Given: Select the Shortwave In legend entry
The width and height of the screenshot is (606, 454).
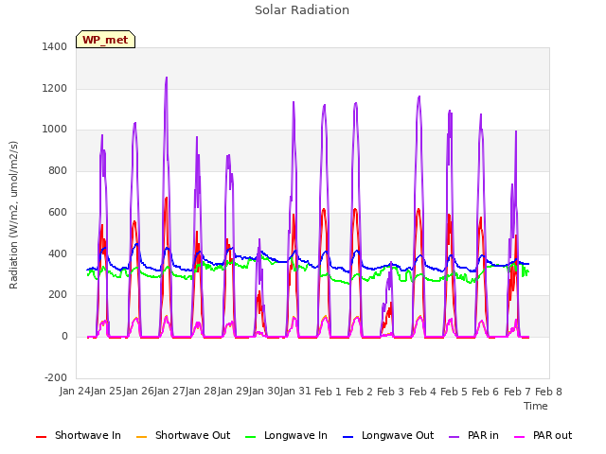Looking at the screenshot, I should point(79,435).
